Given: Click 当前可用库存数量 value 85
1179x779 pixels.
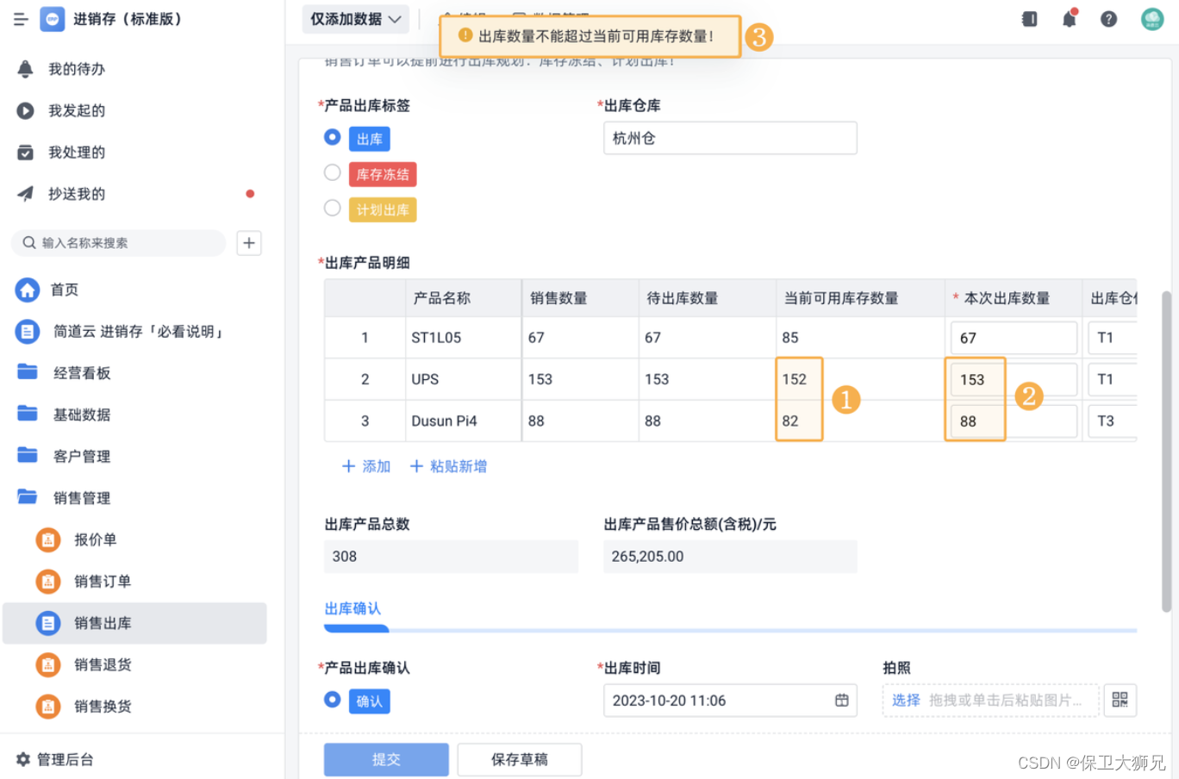Looking at the screenshot, I should (x=790, y=338).
